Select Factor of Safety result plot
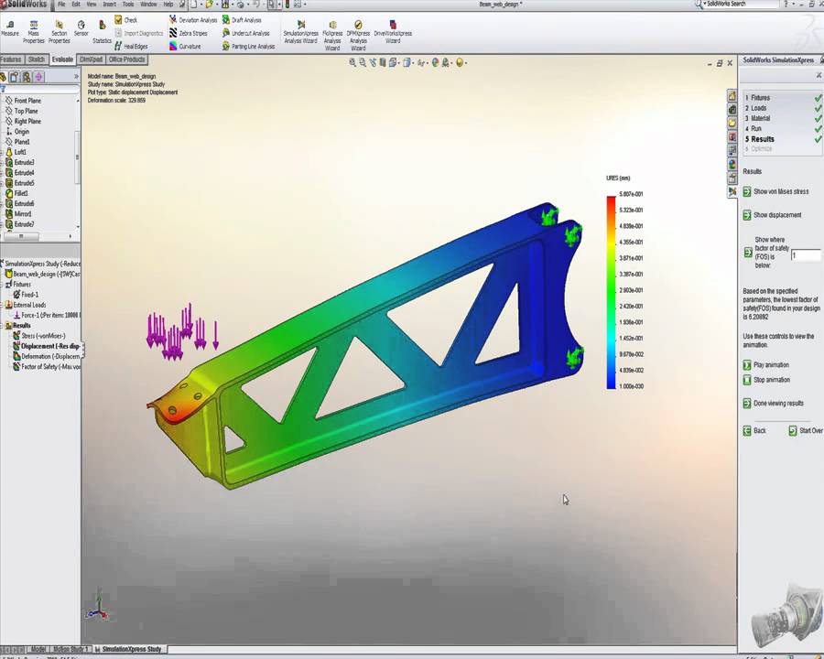Image resolution: width=824 pixels, height=659 pixels. [x=47, y=367]
